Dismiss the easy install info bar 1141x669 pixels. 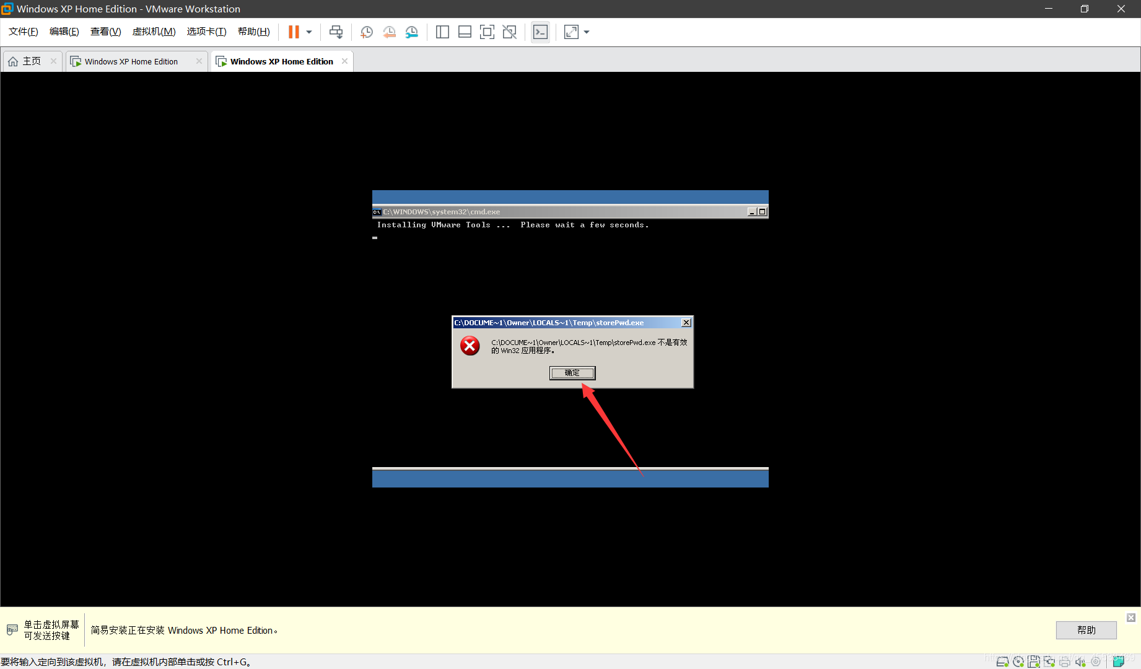(x=1131, y=618)
